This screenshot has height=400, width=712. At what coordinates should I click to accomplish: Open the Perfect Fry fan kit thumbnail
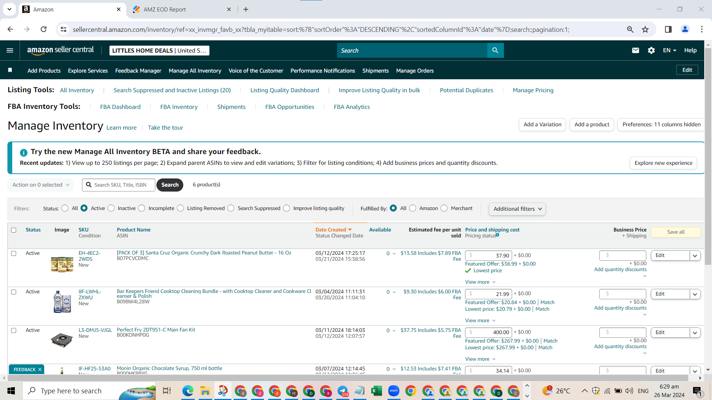coord(62,340)
